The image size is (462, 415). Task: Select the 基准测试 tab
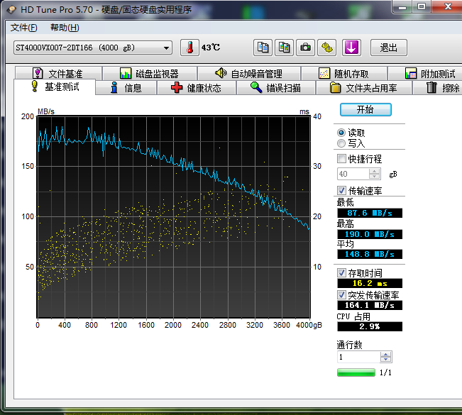point(55,87)
